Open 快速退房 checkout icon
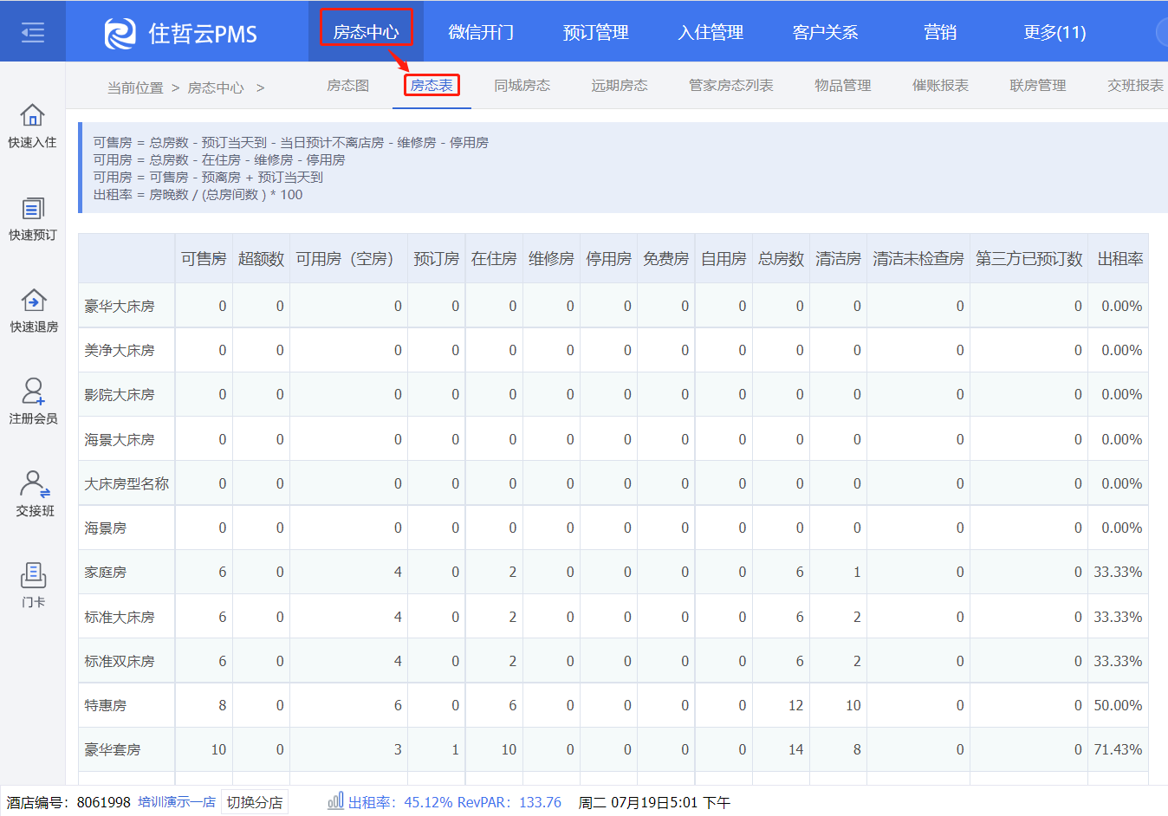This screenshot has width=1168, height=816. click(34, 300)
